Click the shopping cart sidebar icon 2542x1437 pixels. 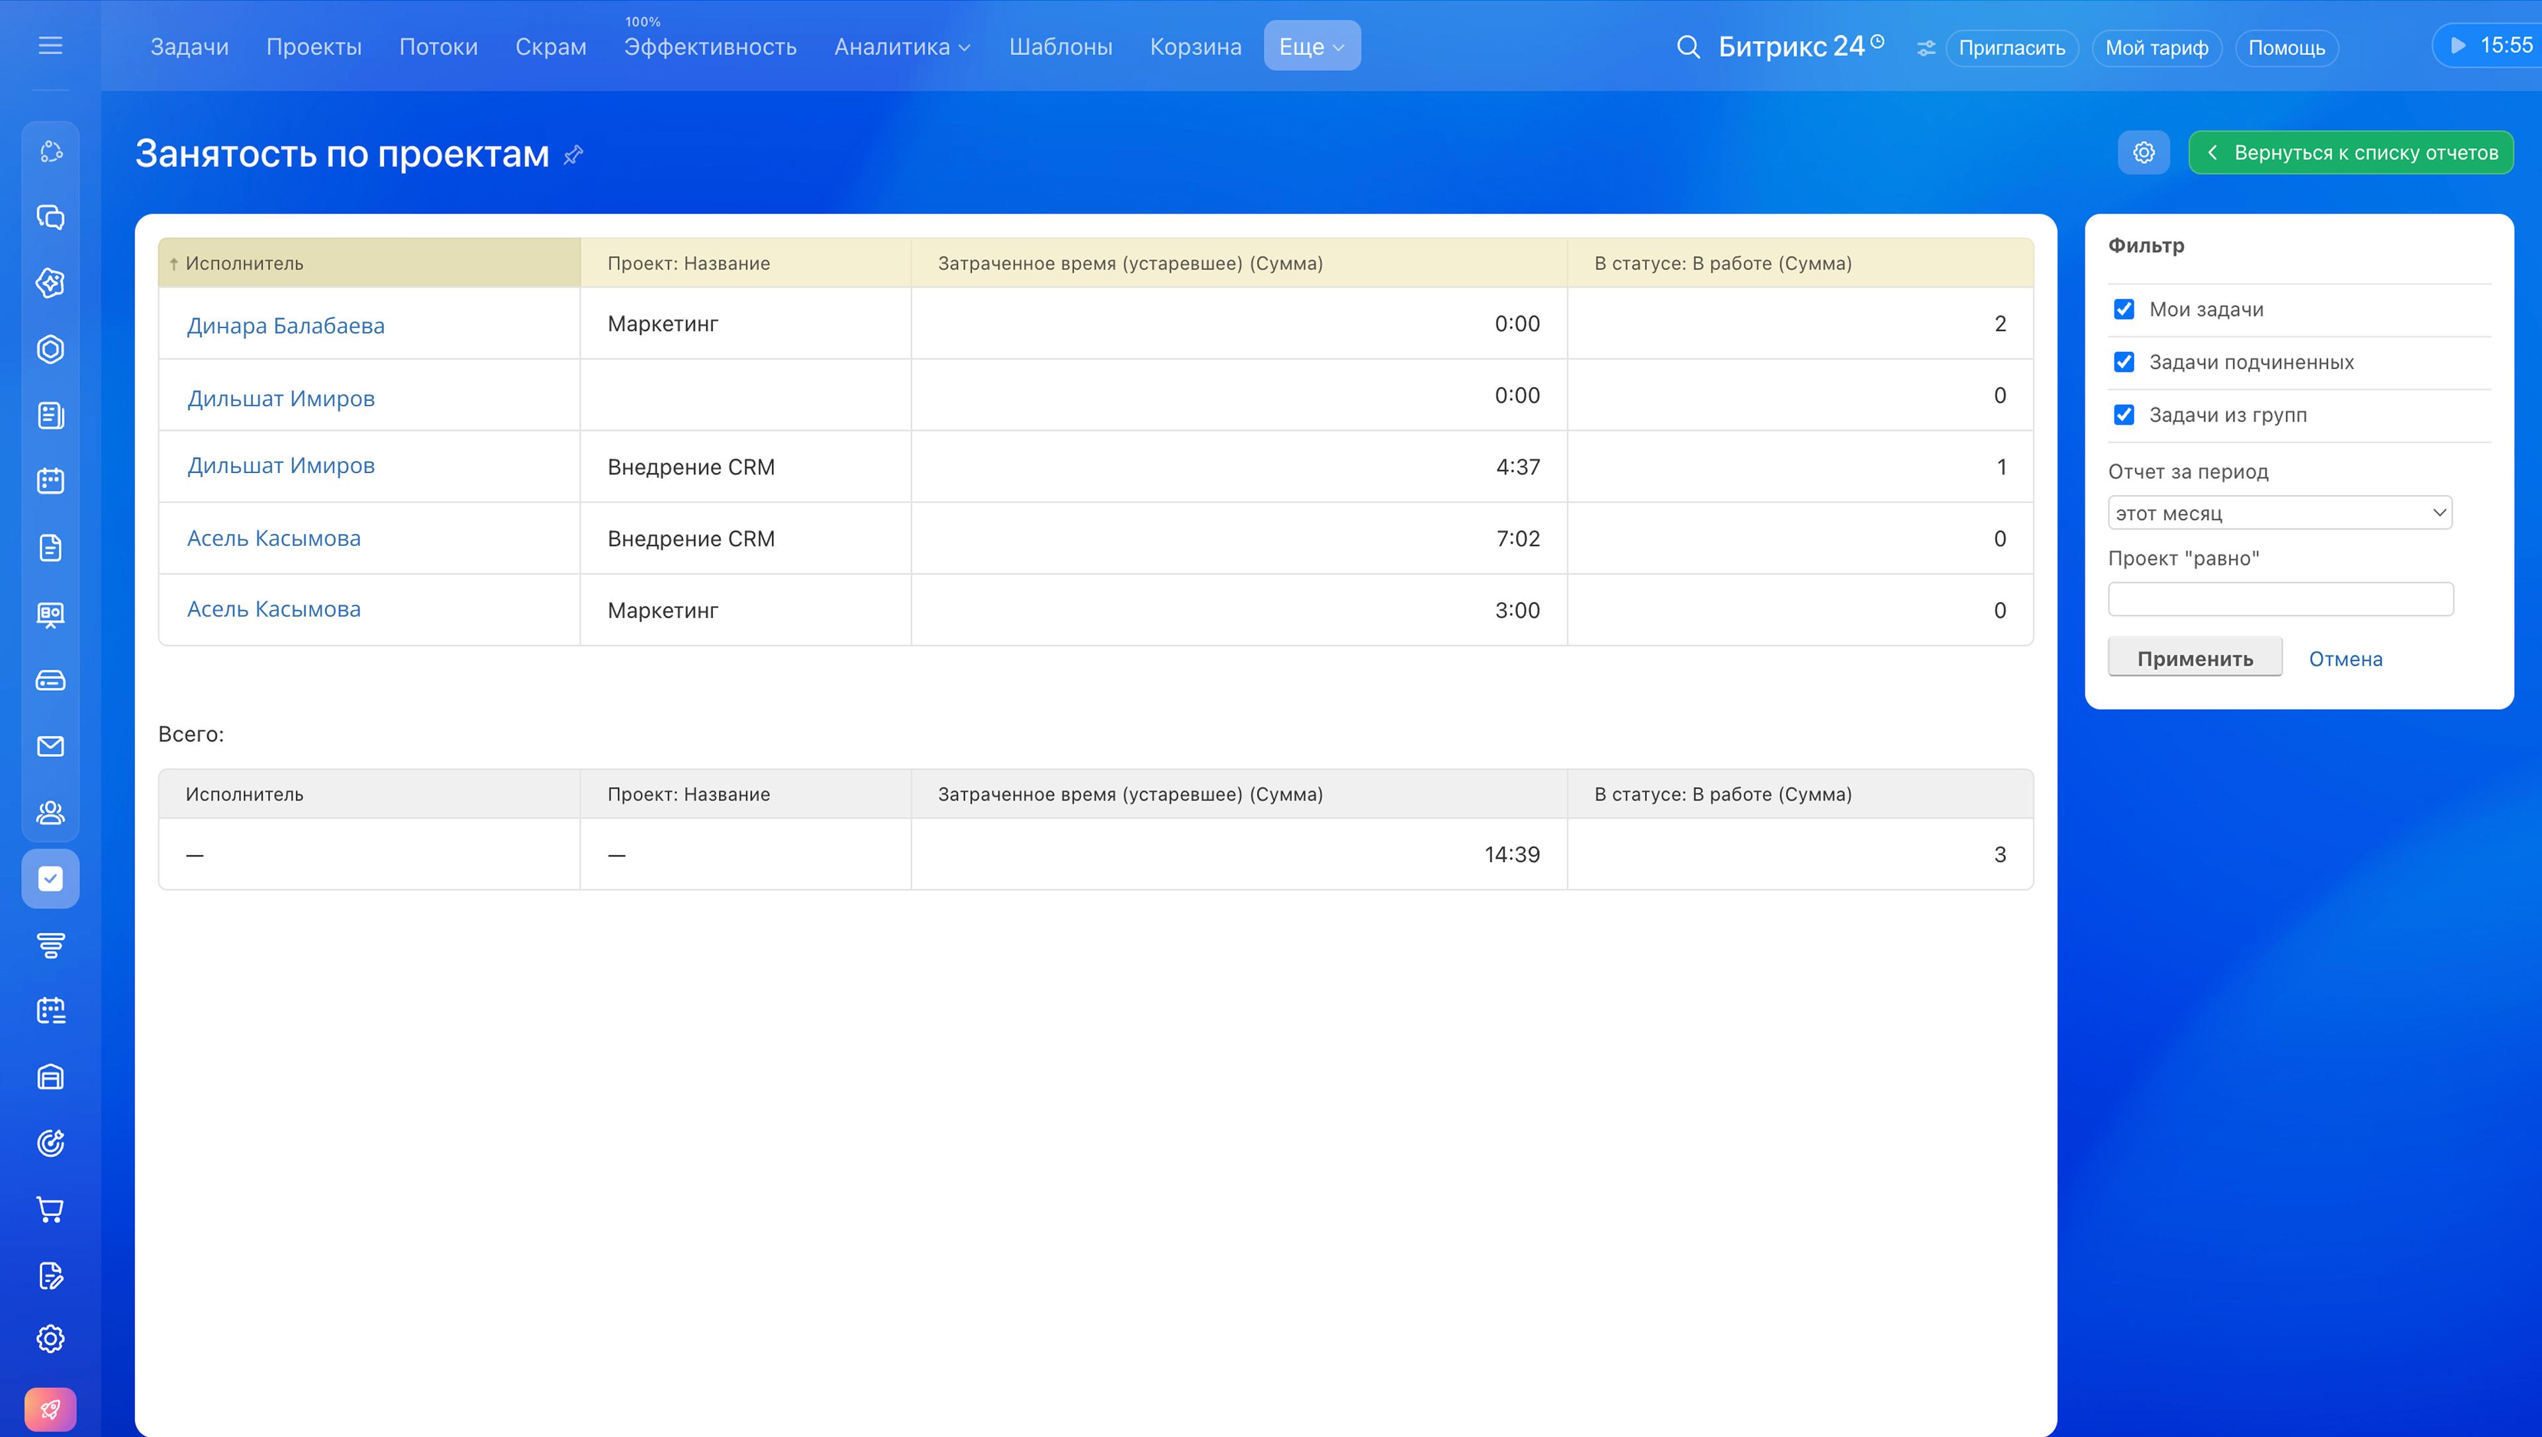pyautogui.click(x=50, y=1209)
